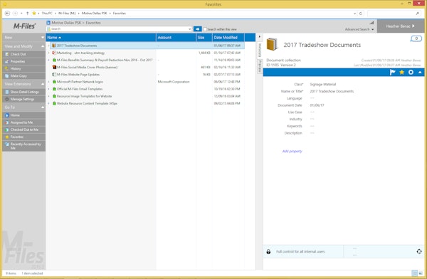Screen dimensions: 427x279
Task: Click the Document Date value 01/06/17
Action: point(317,105)
